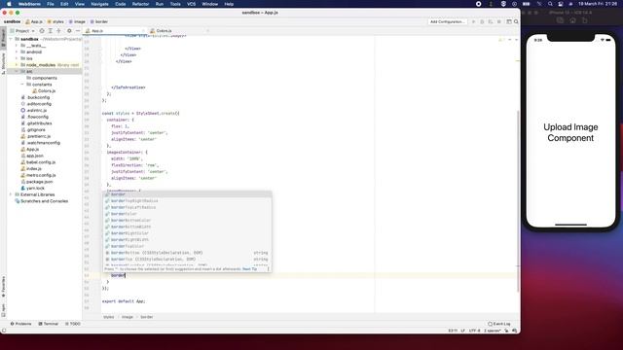Click the Next Tip link in completion popup
623x350 pixels.
249,269
